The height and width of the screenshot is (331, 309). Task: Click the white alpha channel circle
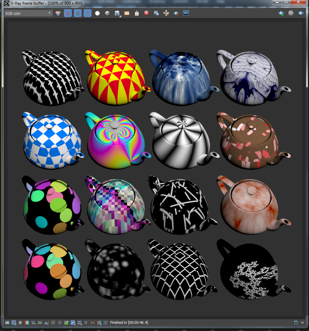click(x=97, y=13)
